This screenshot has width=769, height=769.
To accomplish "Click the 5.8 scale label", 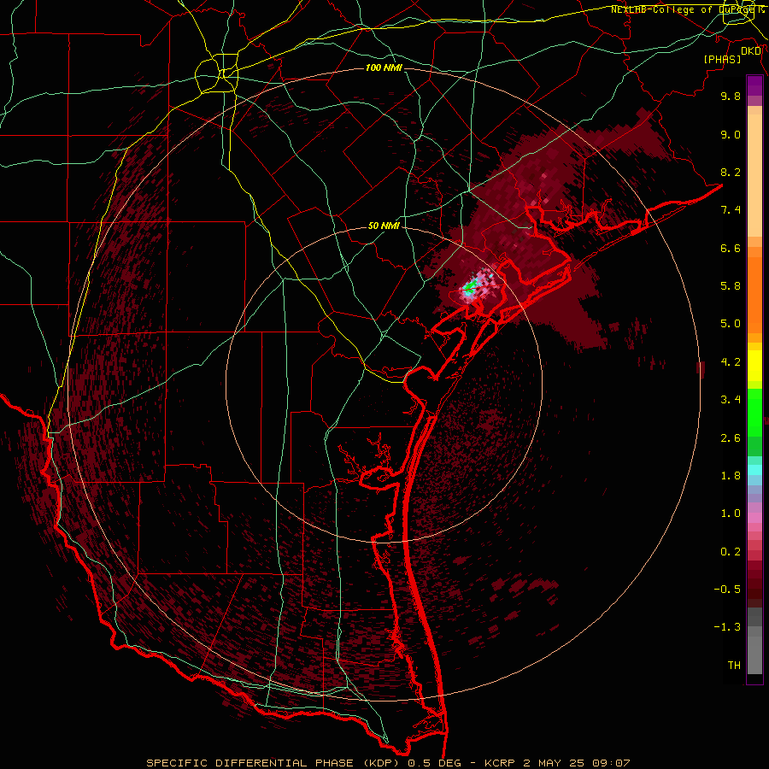I will point(731,286).
